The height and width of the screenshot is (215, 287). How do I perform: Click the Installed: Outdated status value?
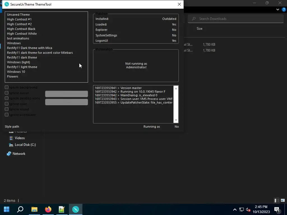(x=169, y=19)
